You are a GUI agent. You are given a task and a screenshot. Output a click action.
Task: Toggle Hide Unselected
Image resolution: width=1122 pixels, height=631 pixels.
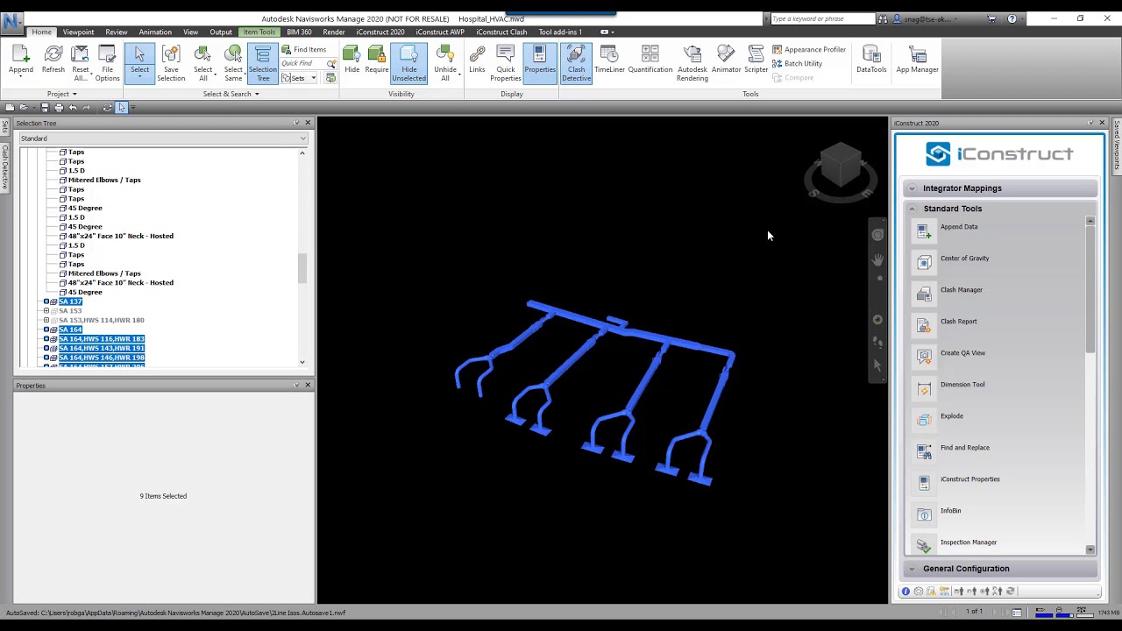point(409,63)
